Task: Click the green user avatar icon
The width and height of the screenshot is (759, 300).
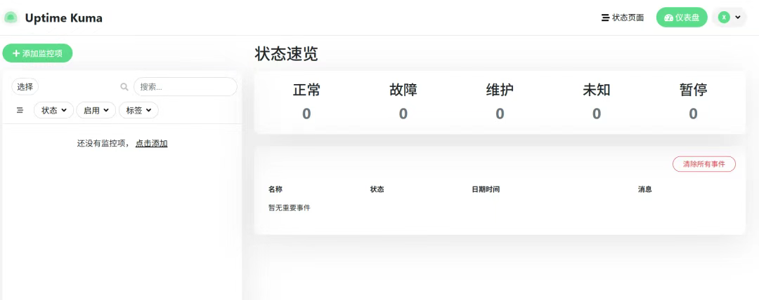Action: pyautogui.click(x=724, y=18)
